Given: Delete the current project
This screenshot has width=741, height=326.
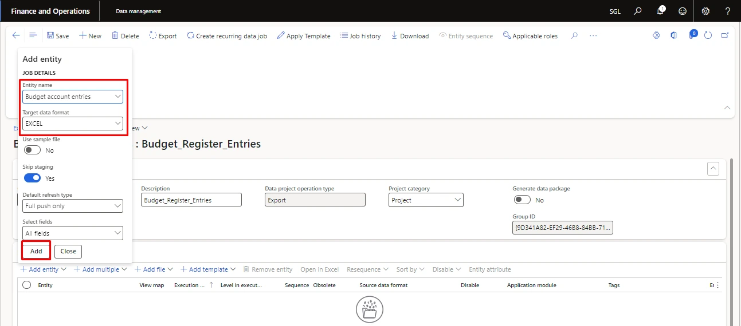Looking at the screenshot, I should 126,35.
